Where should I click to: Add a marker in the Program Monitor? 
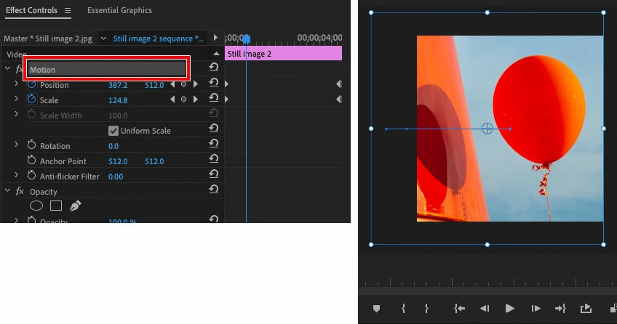(x=377, y=309)
